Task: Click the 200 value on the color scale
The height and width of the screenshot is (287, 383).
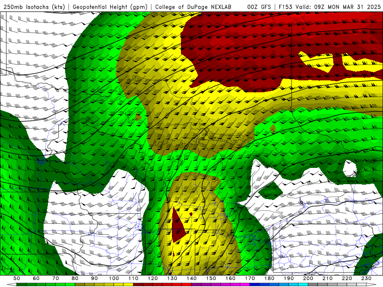Action: pyautogui.click(x=308, y=278)
